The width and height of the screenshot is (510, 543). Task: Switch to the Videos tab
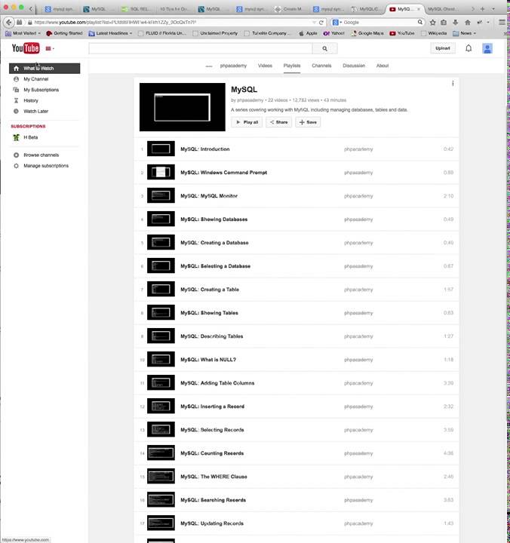coord(265,66)
